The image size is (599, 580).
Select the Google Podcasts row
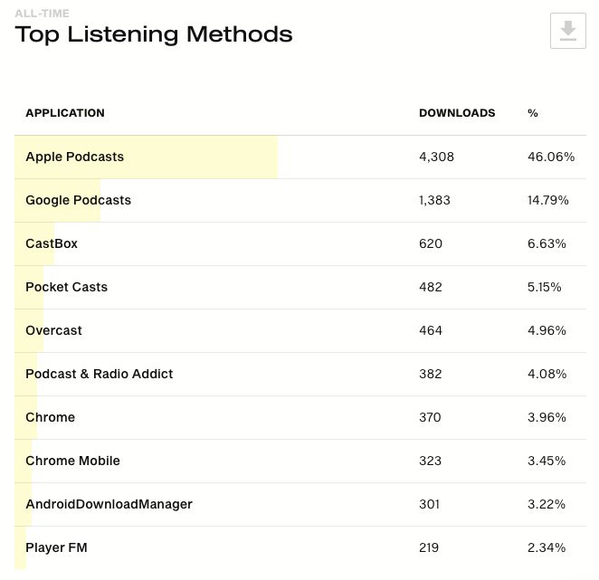pos(300,200)
